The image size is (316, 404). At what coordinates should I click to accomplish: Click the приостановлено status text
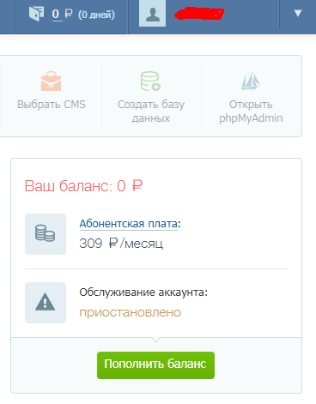pos(131,312)
